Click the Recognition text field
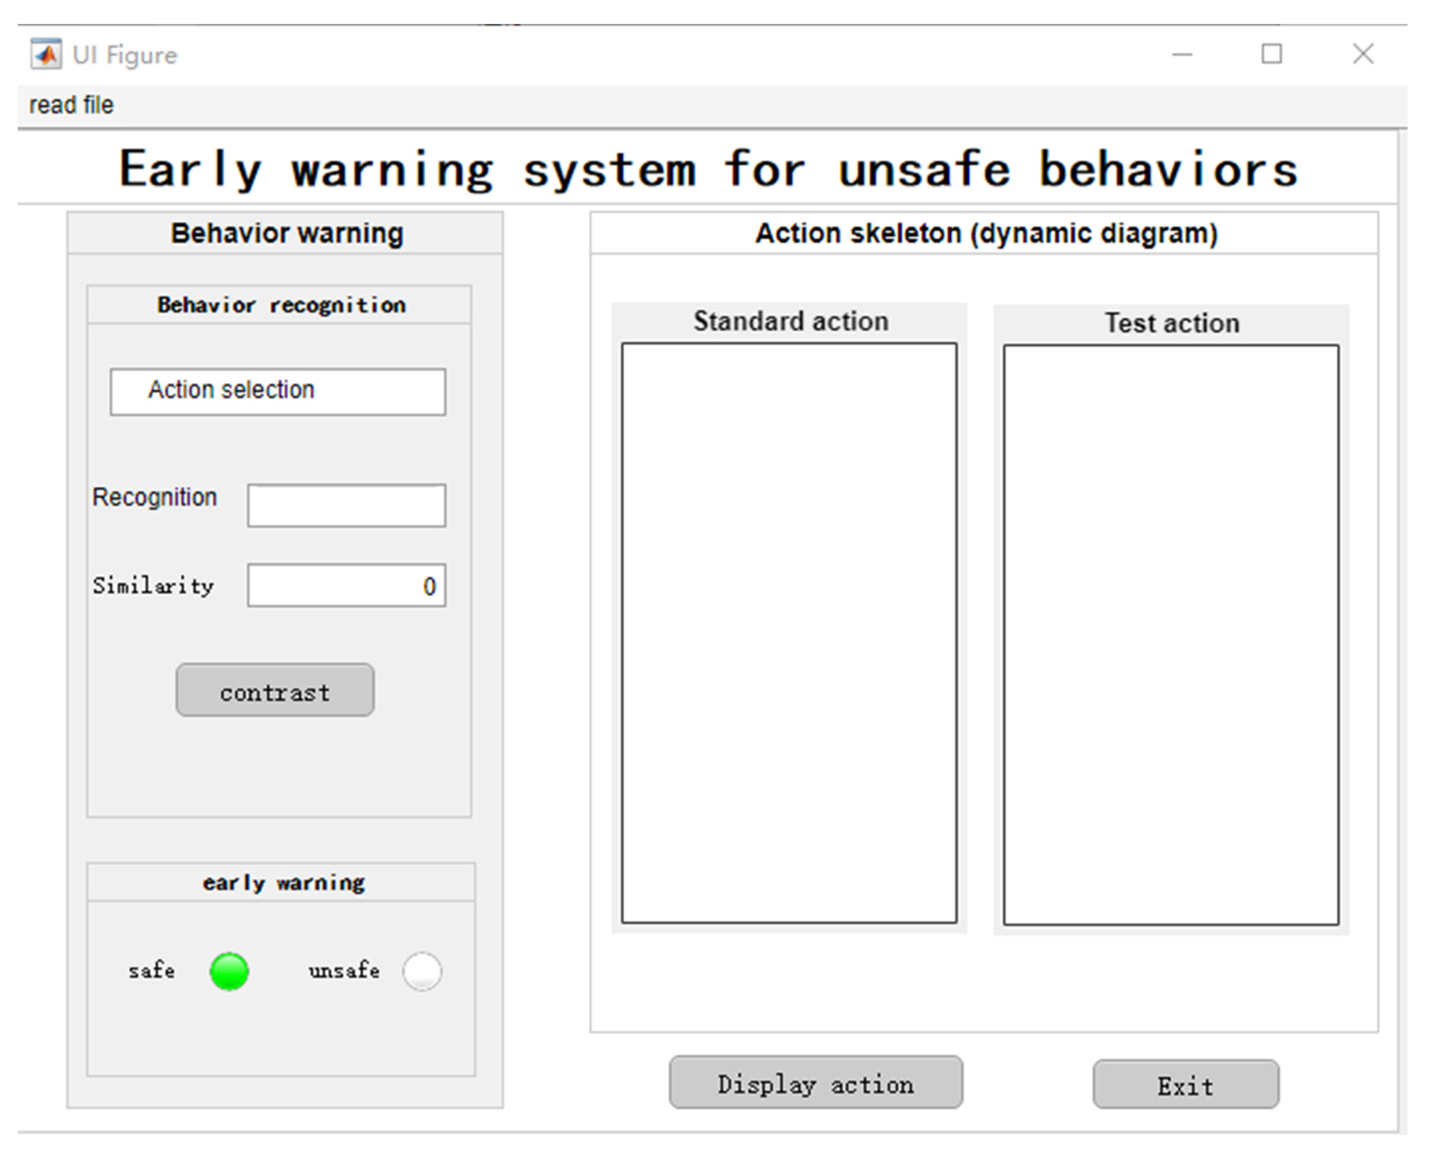The image size is (1429, 1155). pos(347,506)
